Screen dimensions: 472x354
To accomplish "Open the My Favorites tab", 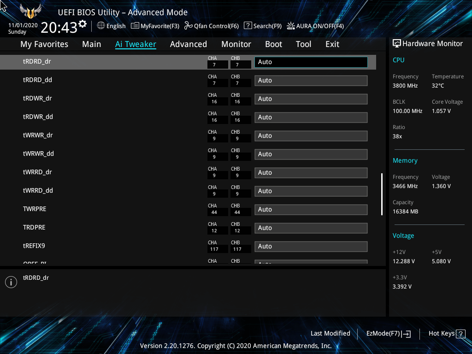I will [44, 44].
